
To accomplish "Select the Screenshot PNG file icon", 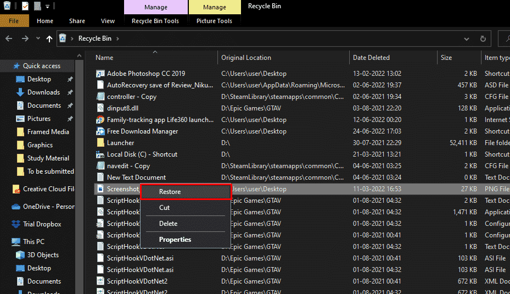I will (100, 189).
